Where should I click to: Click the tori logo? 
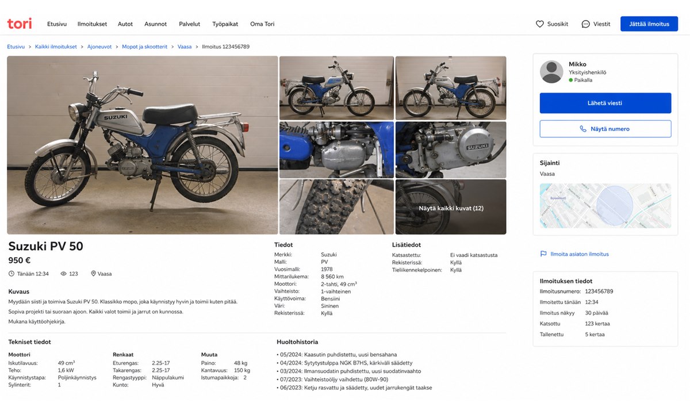pyautogui.click(x=20, y=24)
